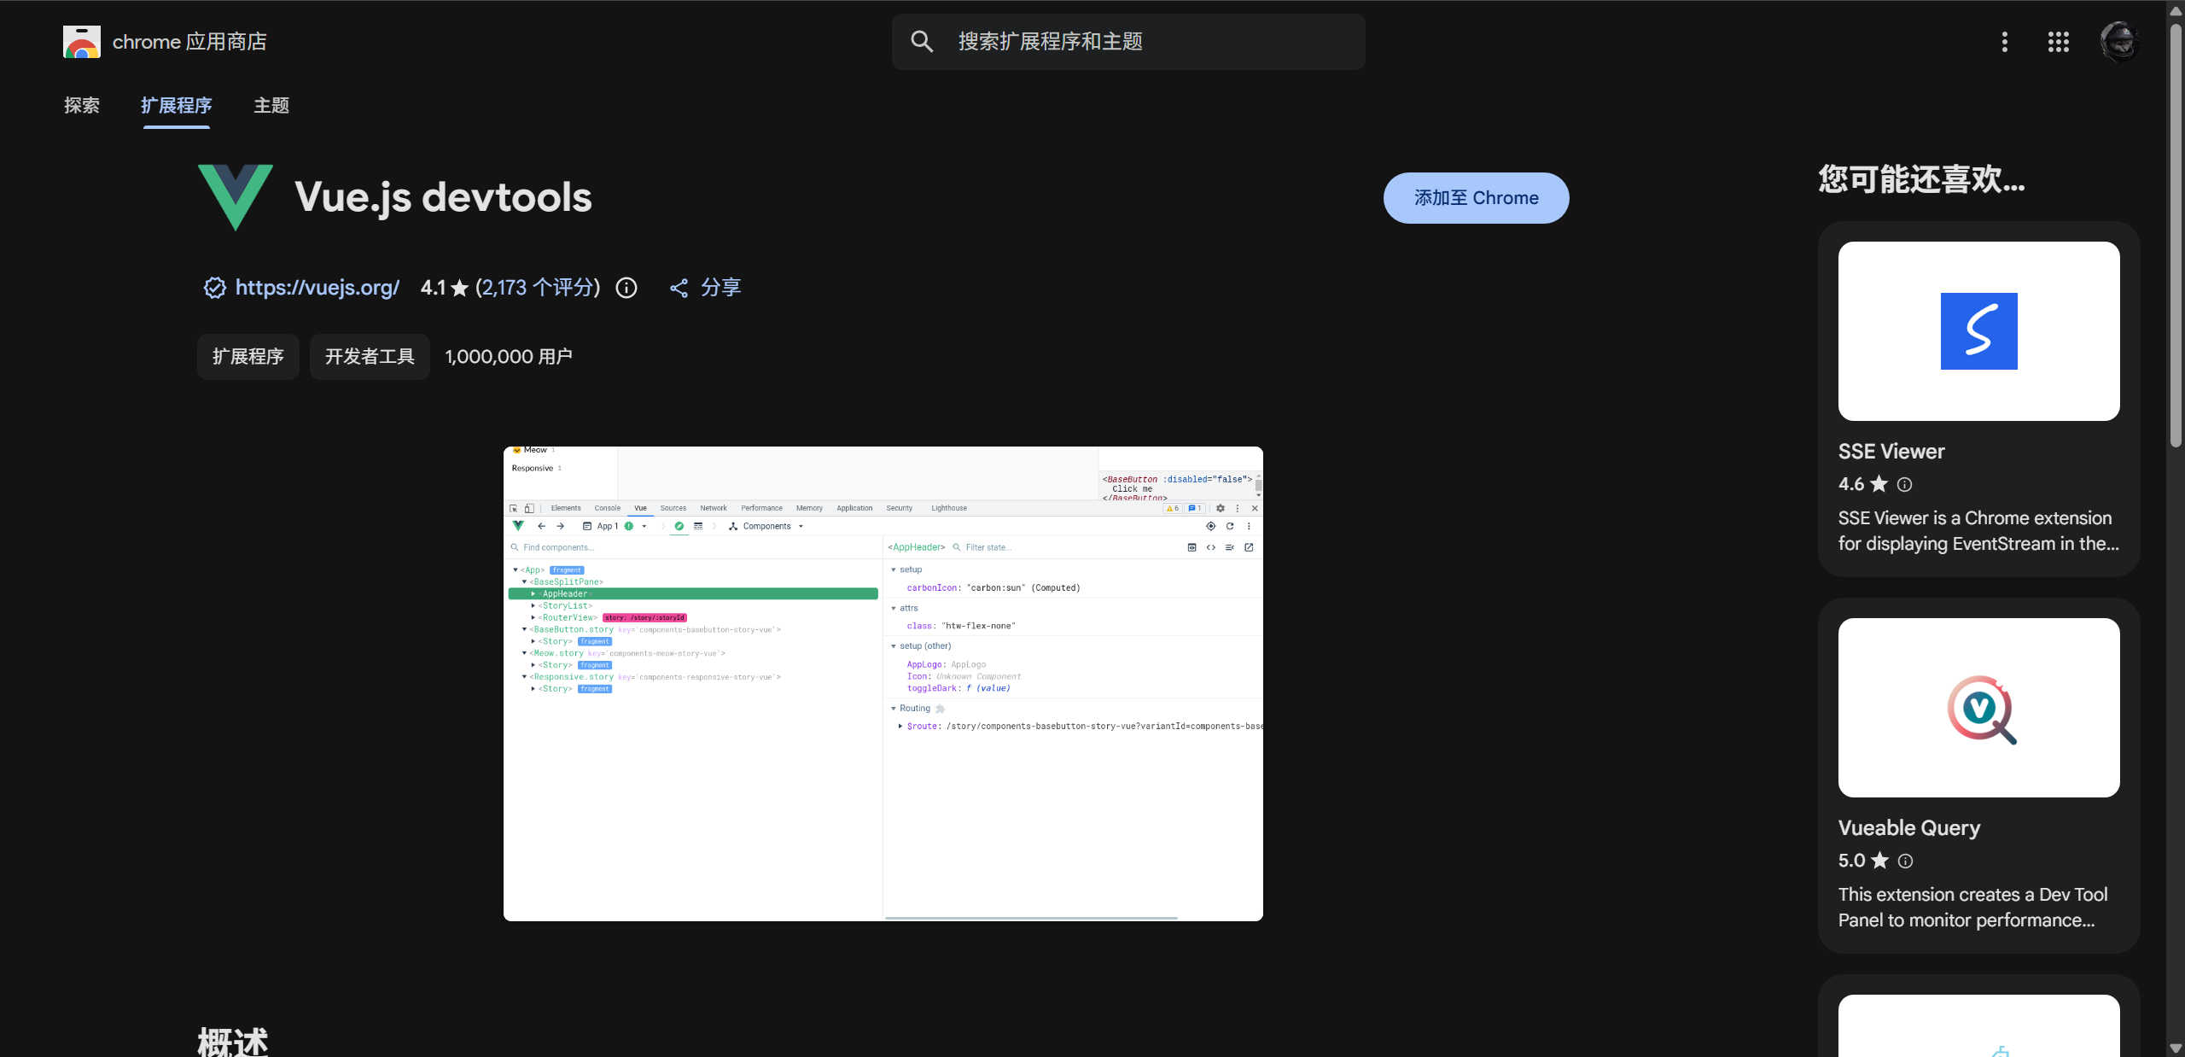Open the Vue devtools screenshot preview
Screen dimensions: 2185x1057
tap(883, 683)
